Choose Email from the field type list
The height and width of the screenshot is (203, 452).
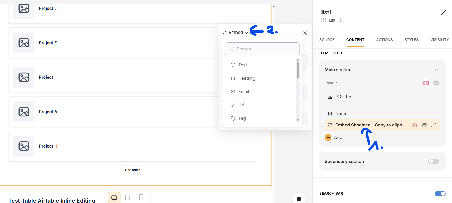pyautogui.click(x=243, y=91)
